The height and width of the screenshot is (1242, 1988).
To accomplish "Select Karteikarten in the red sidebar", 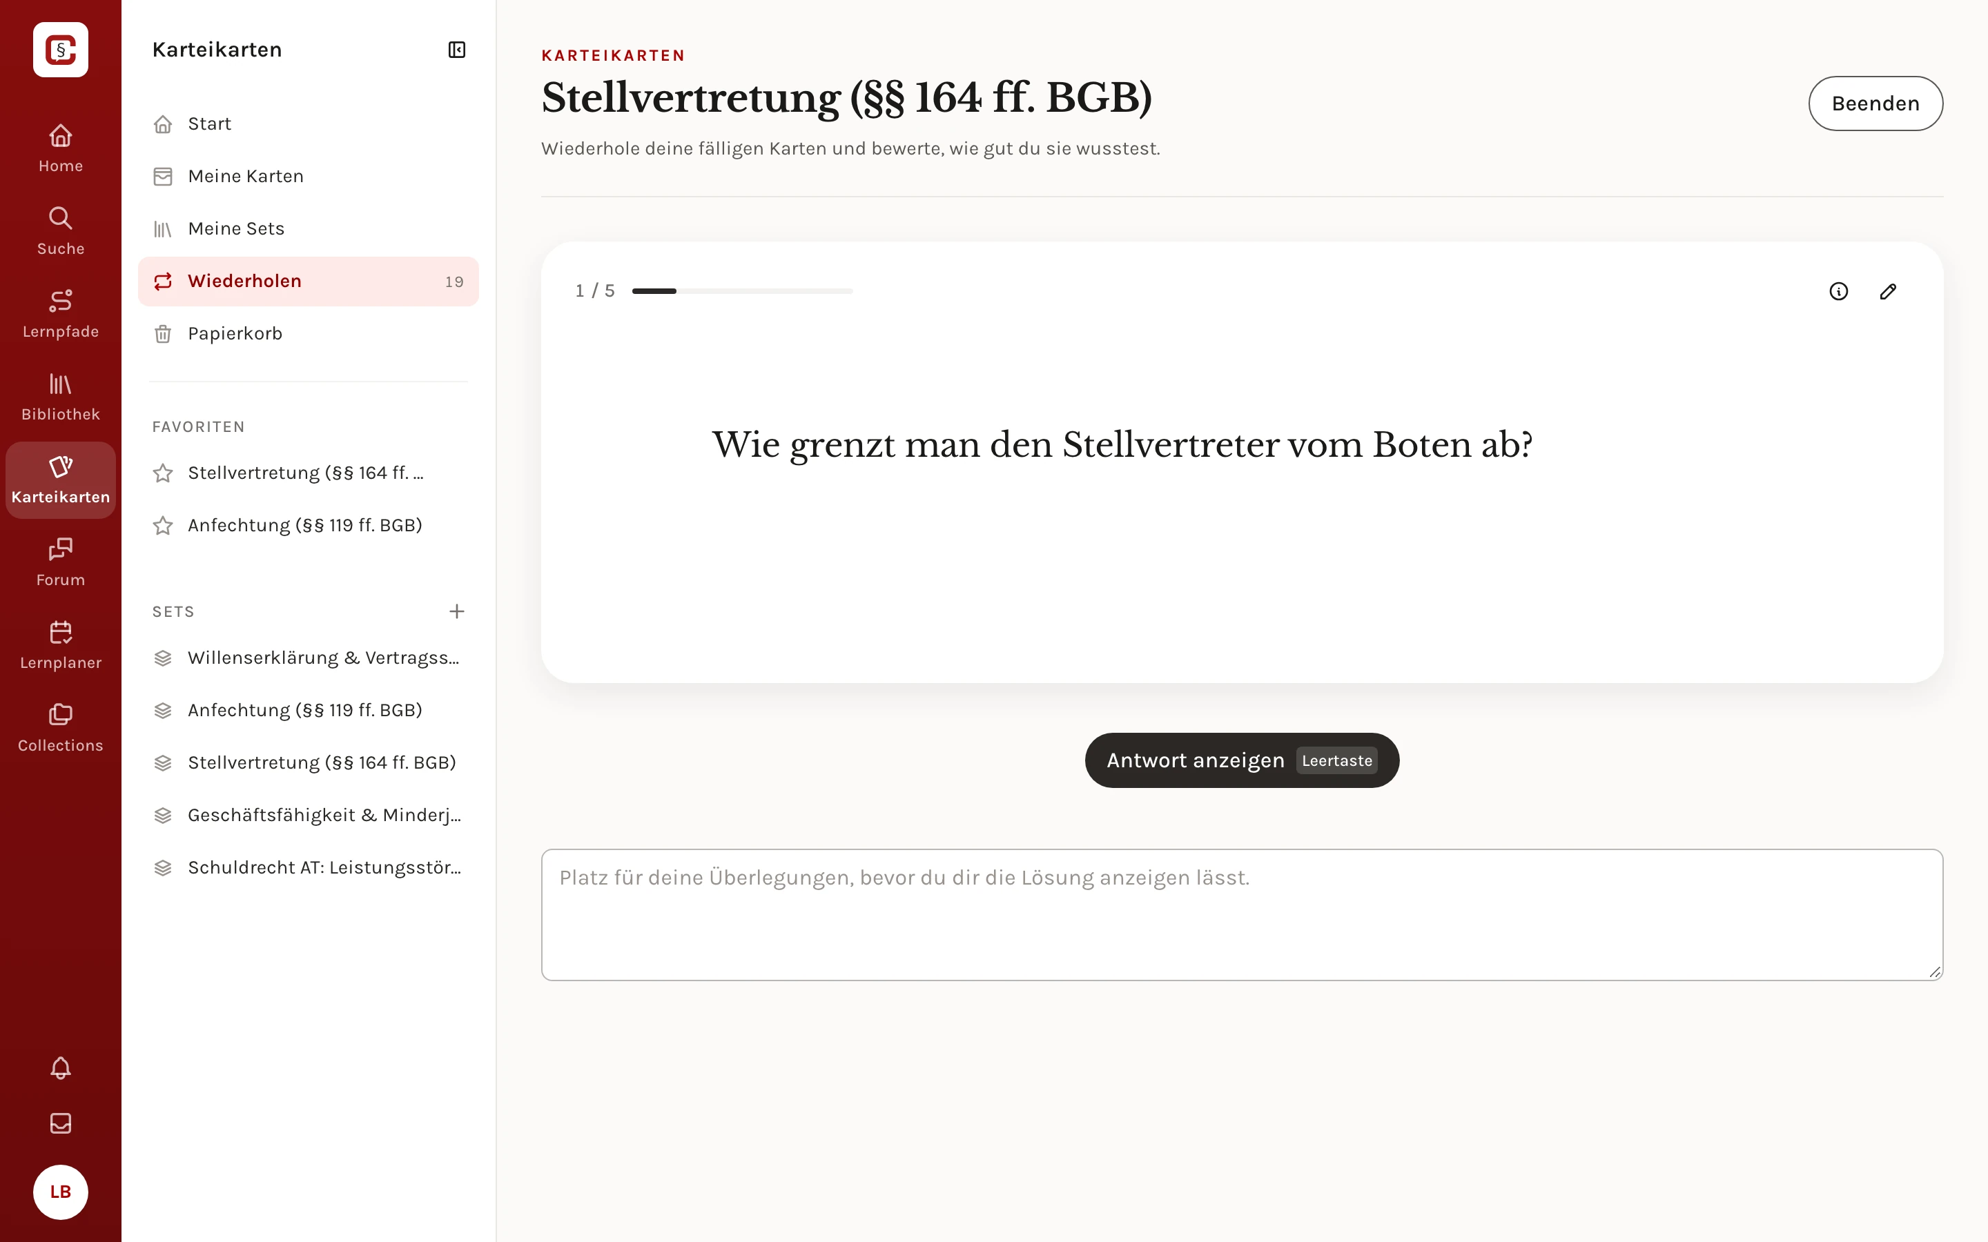I will (61, 480).
